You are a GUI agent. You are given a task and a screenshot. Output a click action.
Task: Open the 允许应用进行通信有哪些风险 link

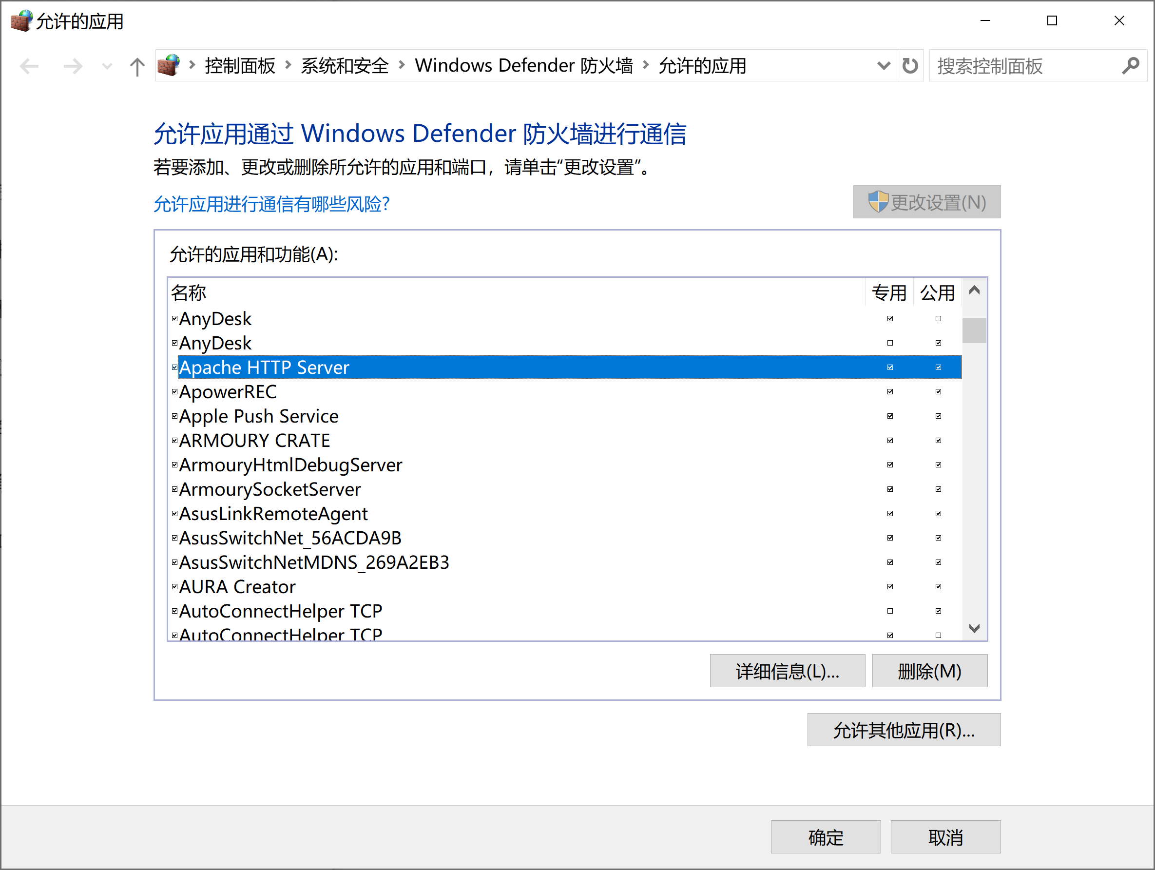pyautogui.click(x=271, y=204)
